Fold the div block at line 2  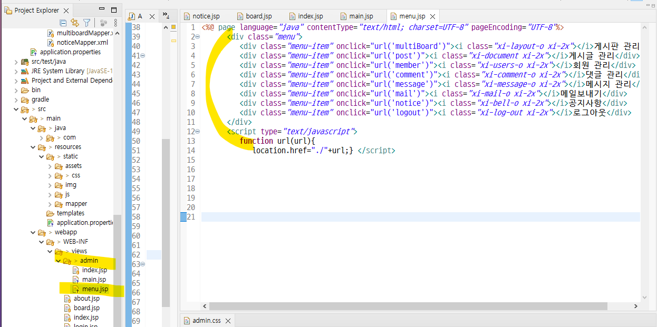coord(197,37)
